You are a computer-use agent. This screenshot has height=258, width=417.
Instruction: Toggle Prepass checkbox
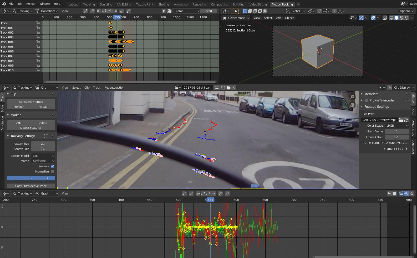[x=53, y=166]
